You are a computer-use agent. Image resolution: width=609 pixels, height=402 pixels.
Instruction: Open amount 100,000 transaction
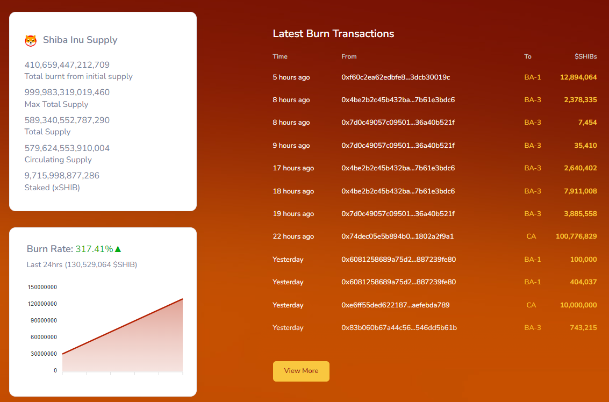[583, 260]
